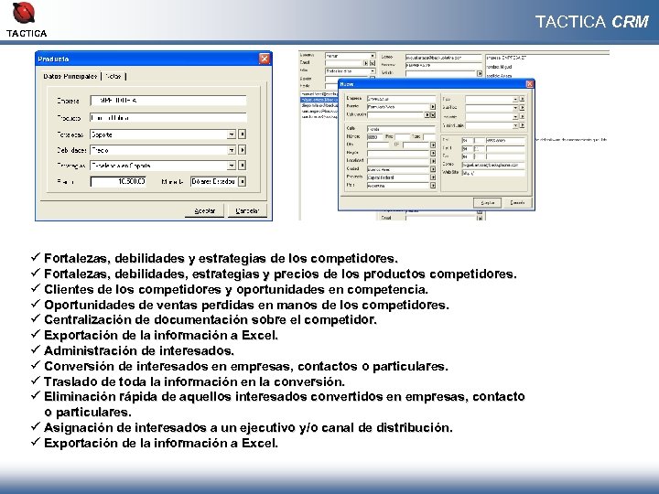Close the Nuevo dialog
Image resolution: width=659 pixels, height=494 pixels.
pyautogui.click(x=530, y=84)
